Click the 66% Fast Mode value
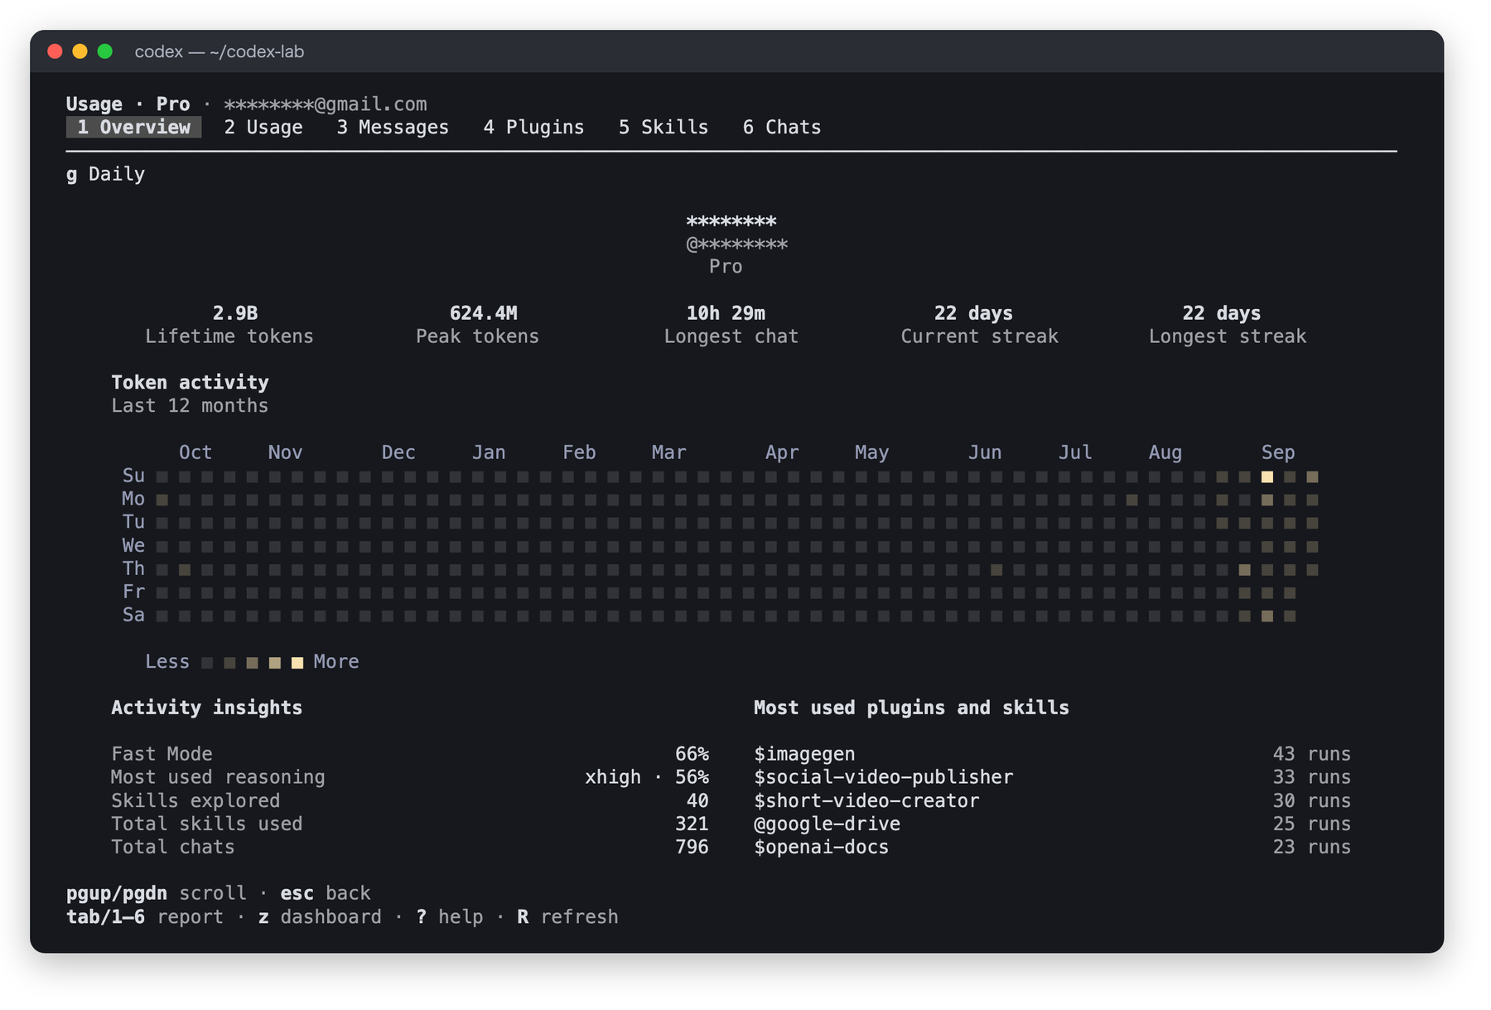The width and height of the screenshot is (1491, 1010). pyautogui.click(x=692, y=754)
